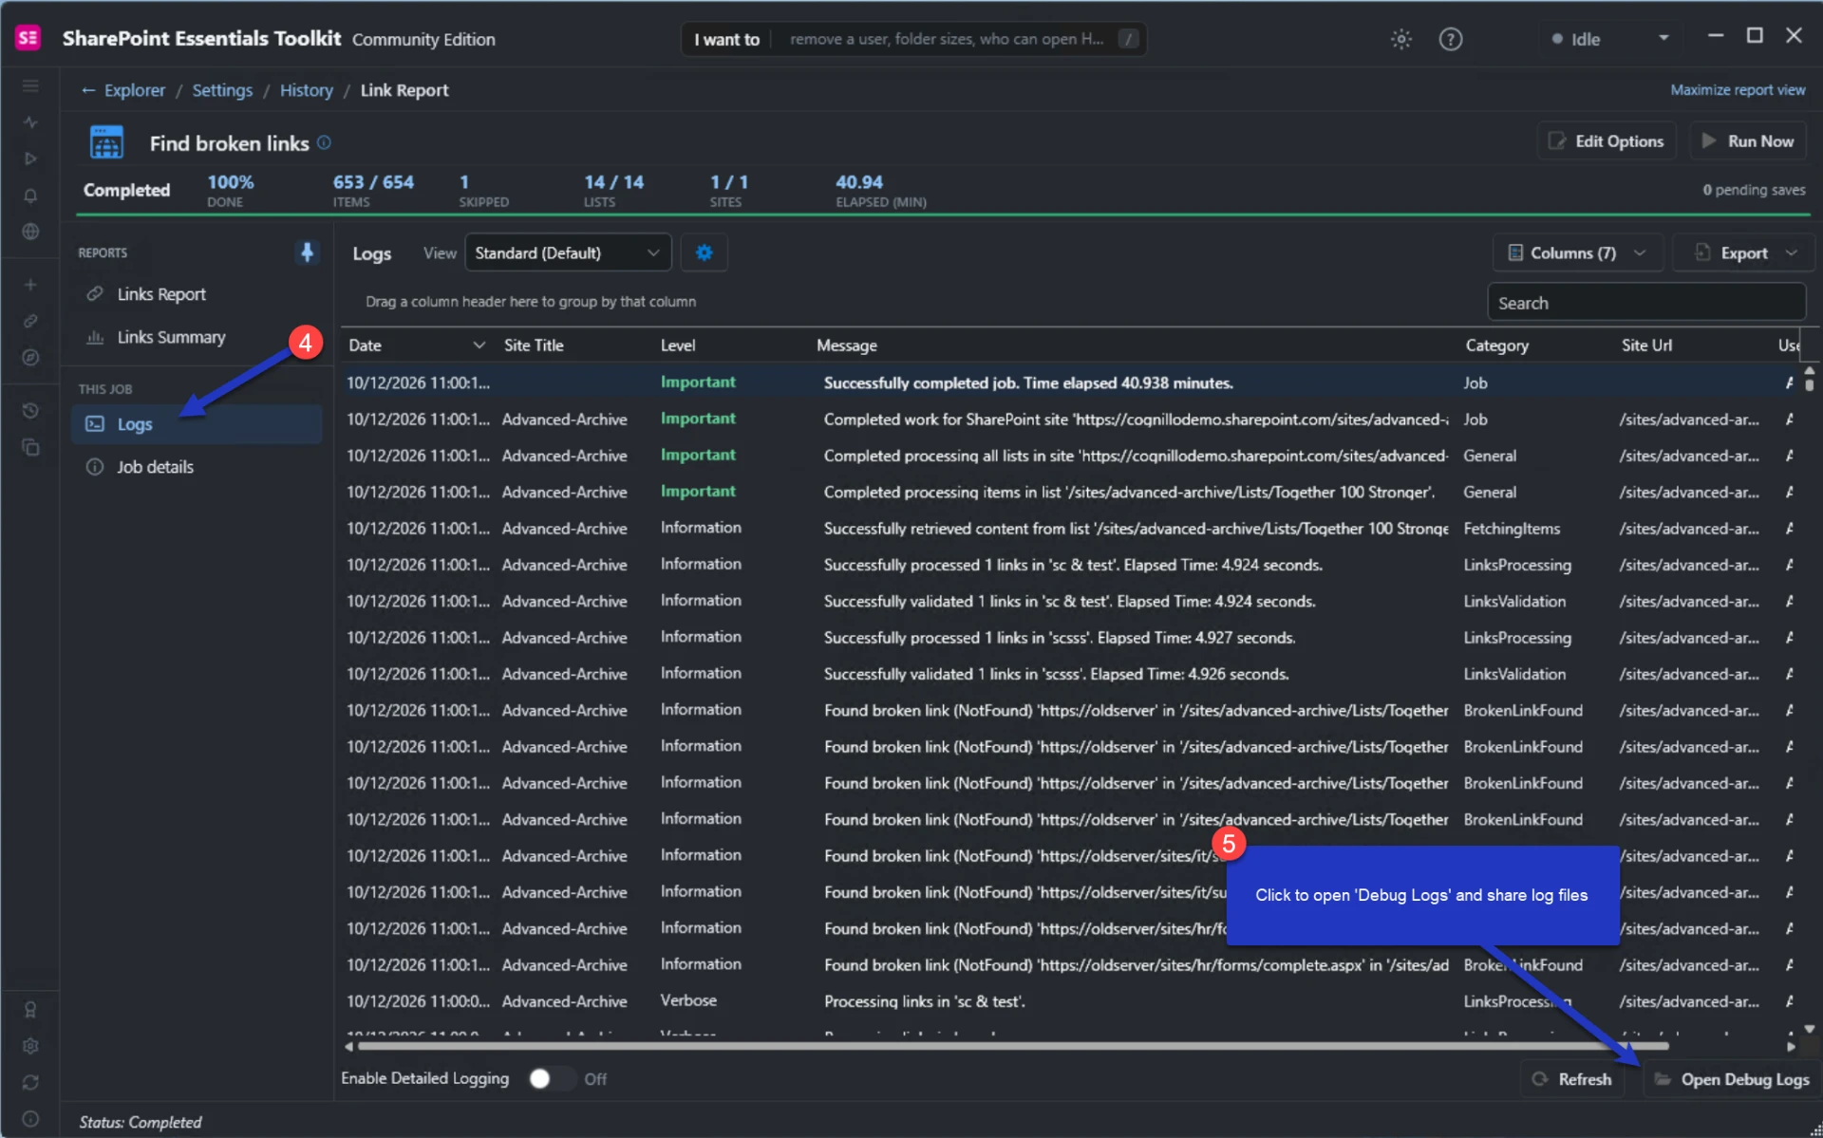
Task: Click the chain link sidebar icon
Action: click(30, 321)
